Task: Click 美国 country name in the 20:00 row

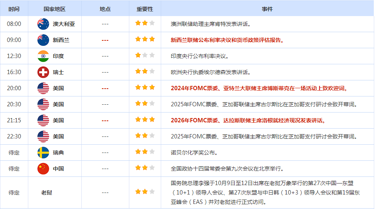Action: pos(58,88)
